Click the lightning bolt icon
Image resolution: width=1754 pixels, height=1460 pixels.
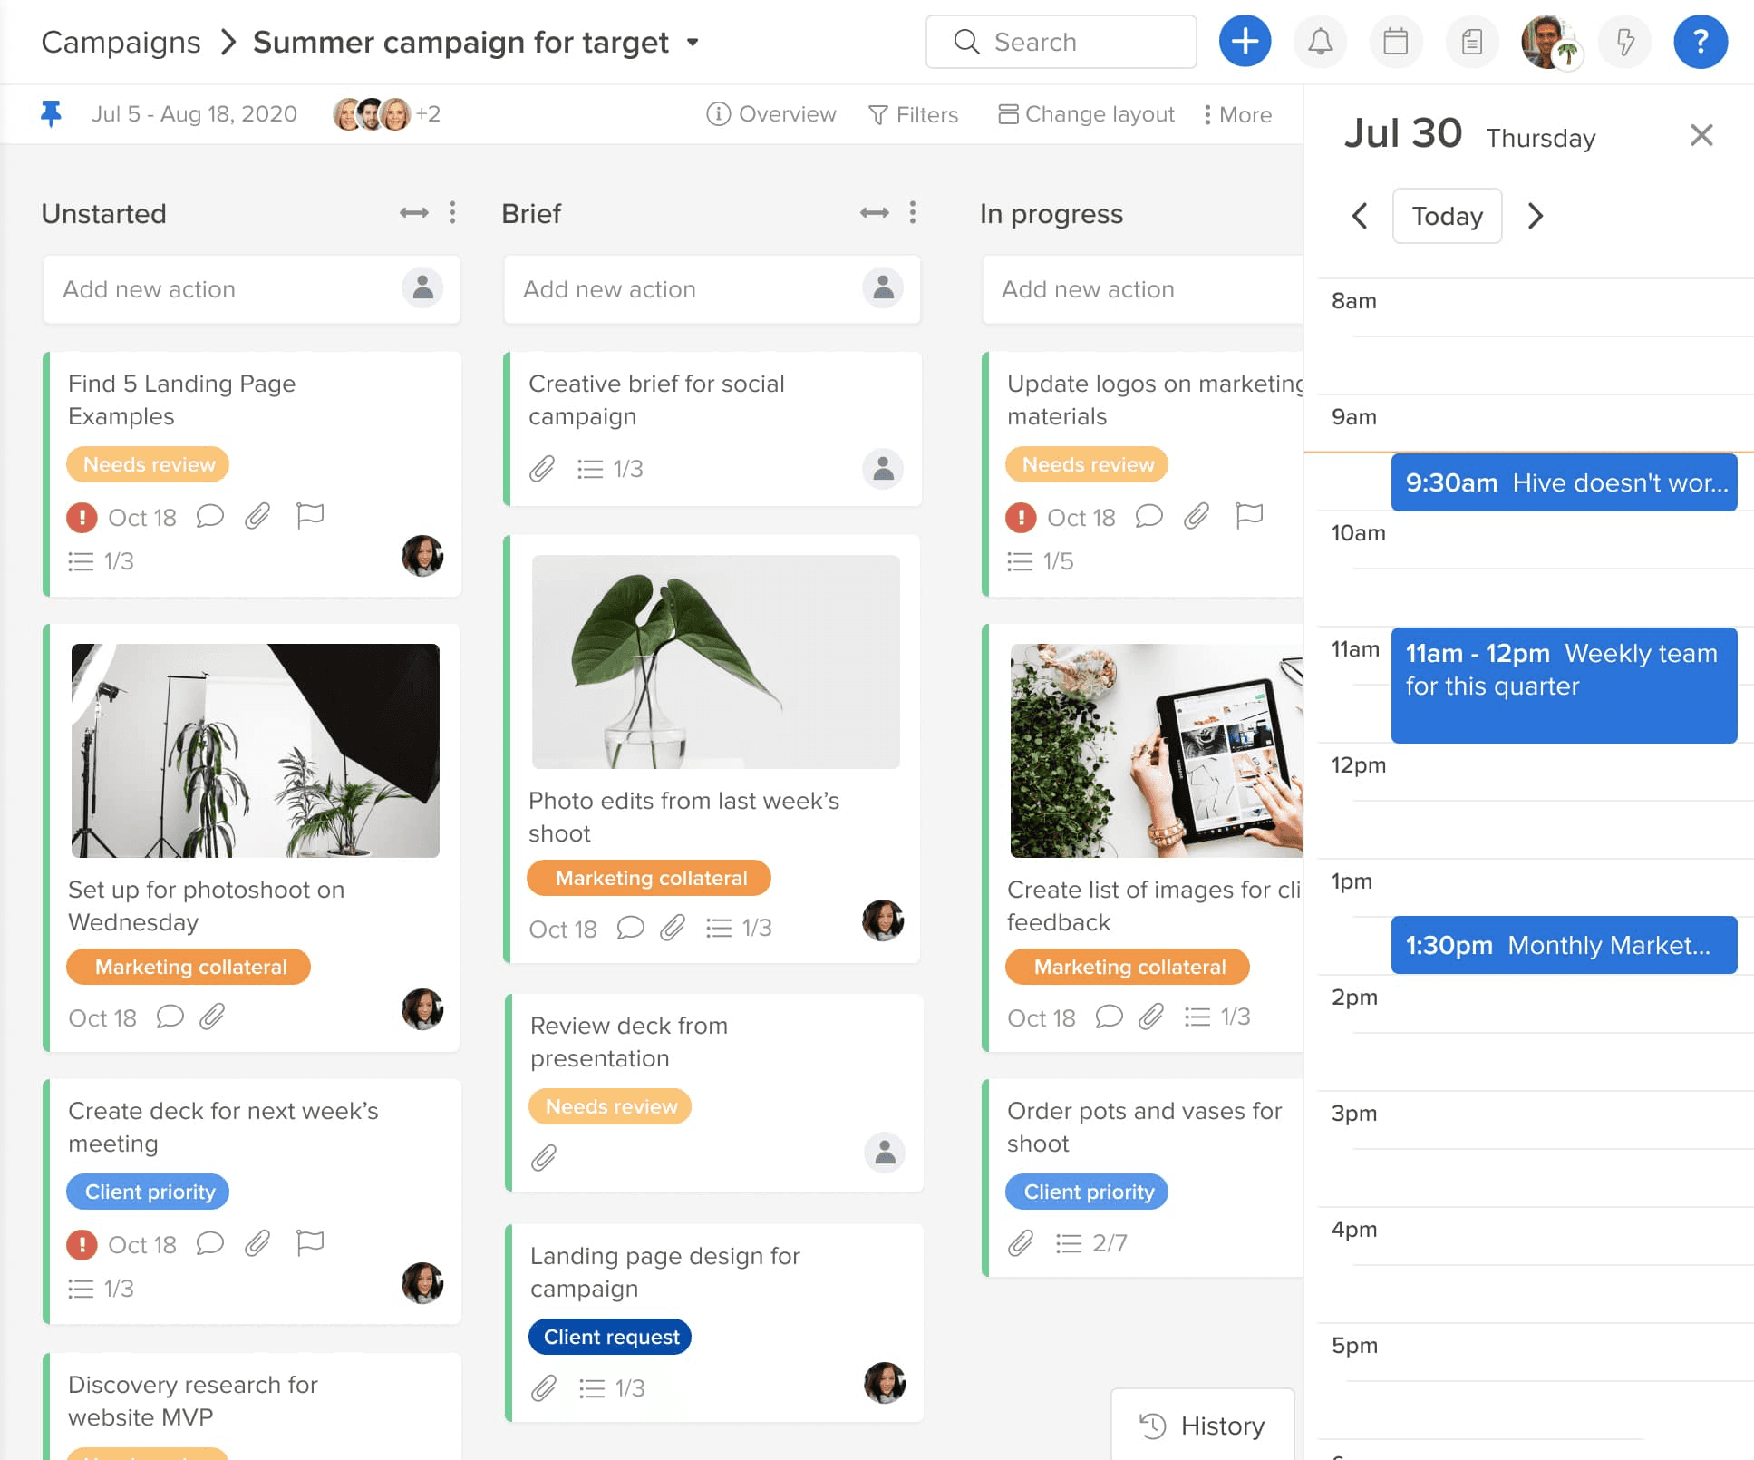[1625, 42]
